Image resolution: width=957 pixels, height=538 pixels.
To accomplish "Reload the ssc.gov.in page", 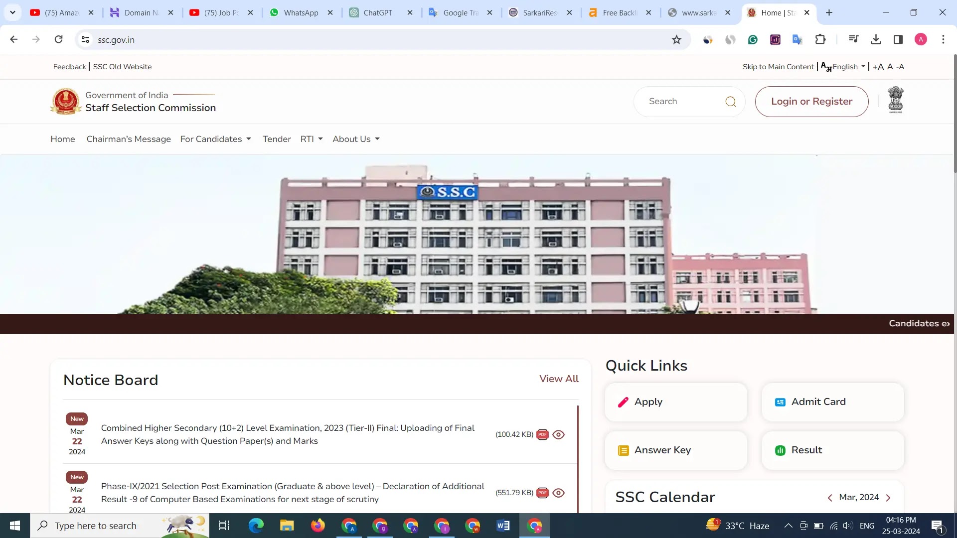I will 58,39.
